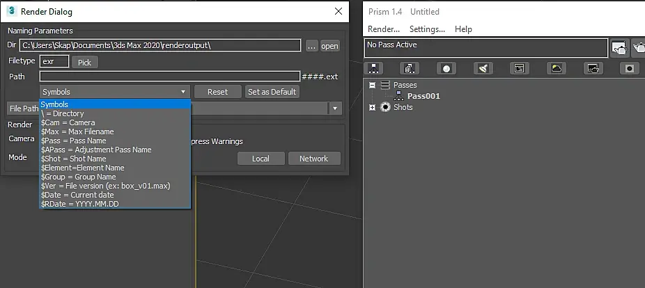Select '$RDate = YYYY.MM.DD' option

(x=115, y=204)
